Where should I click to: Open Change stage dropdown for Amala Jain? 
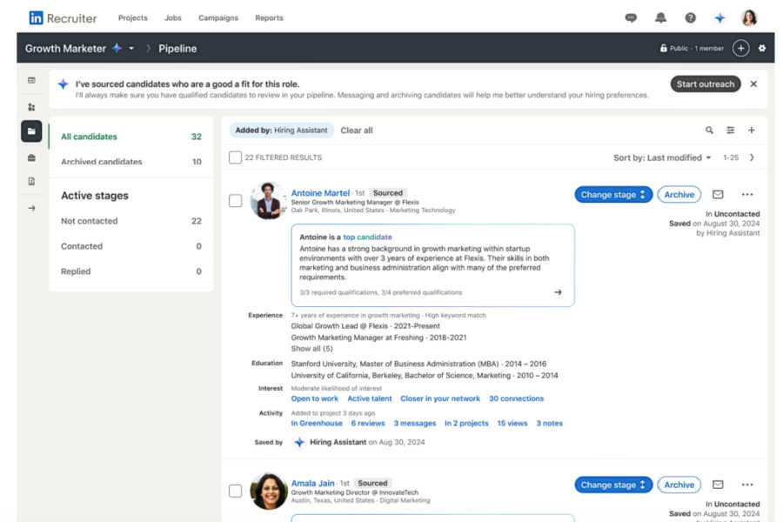point(613,485)
